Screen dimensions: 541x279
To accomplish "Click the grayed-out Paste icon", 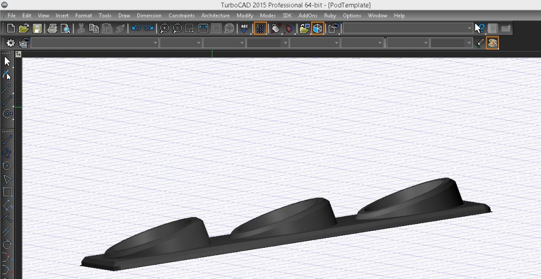I will (x=107, y=29).
